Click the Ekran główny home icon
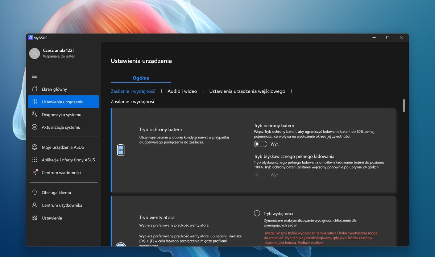 [34, 89]
